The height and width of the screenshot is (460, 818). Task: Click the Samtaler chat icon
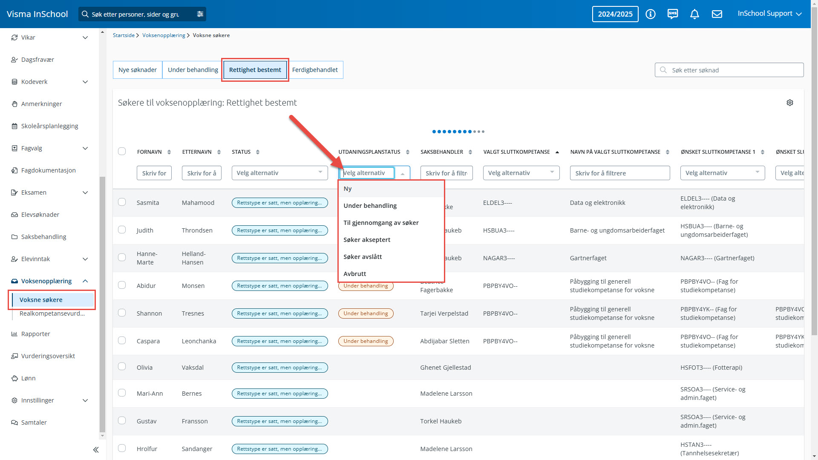(x=14, y=423)
